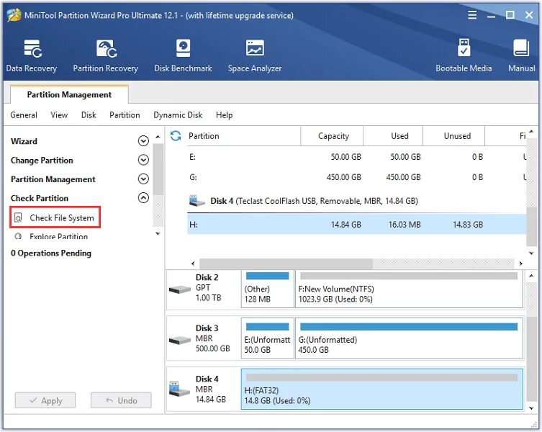Click the partition list vertical scroll down arrow

532,253
